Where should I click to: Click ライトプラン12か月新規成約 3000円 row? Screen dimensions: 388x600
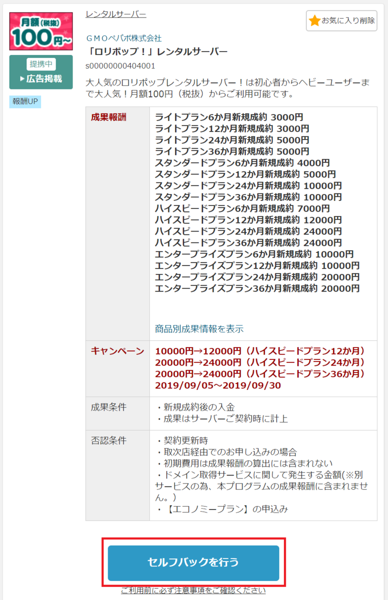[x=232, y=129]
